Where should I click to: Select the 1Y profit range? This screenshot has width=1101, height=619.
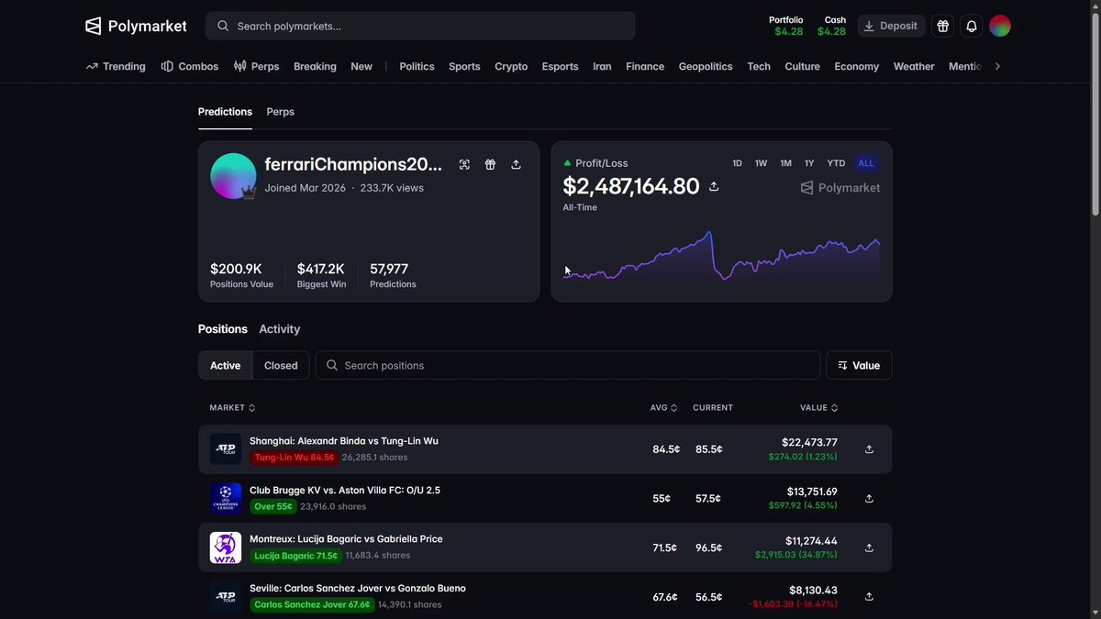[809, 163]
